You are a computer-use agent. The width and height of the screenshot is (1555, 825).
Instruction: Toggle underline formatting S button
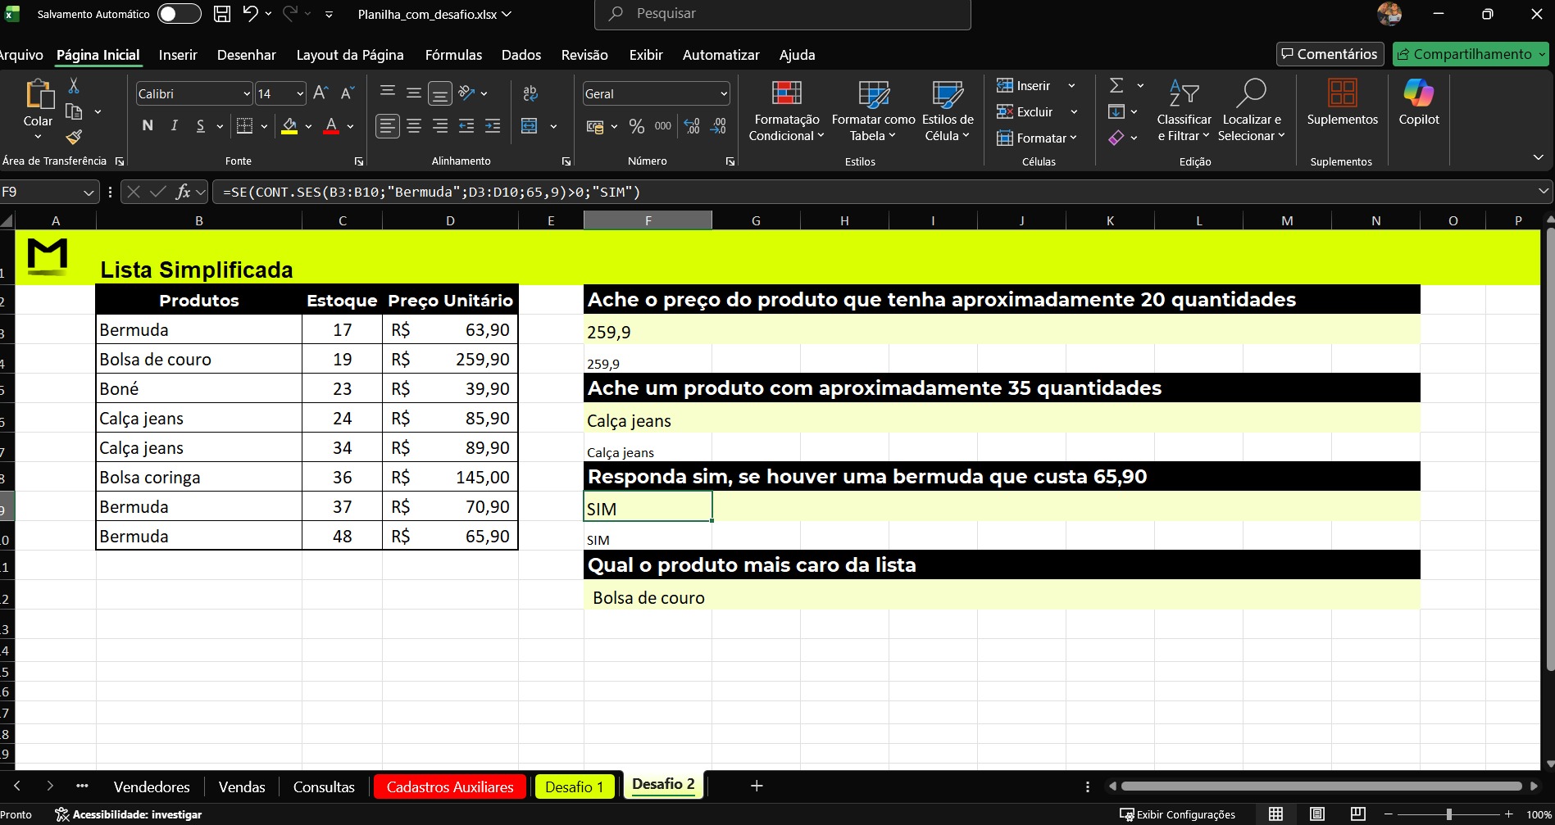coord(201,125)
